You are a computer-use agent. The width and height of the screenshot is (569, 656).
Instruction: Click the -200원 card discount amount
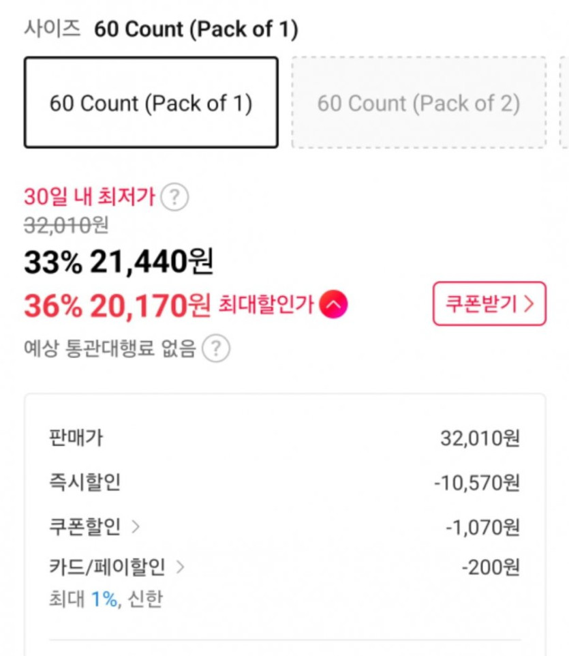(x=490, y=567)
